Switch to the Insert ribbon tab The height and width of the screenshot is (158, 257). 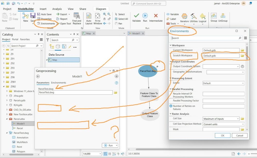click(x=43, y=9)
